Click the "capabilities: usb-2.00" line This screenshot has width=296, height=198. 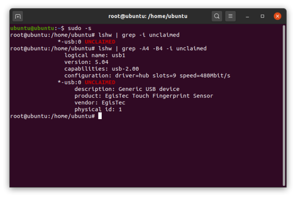(x=101, y=69)
